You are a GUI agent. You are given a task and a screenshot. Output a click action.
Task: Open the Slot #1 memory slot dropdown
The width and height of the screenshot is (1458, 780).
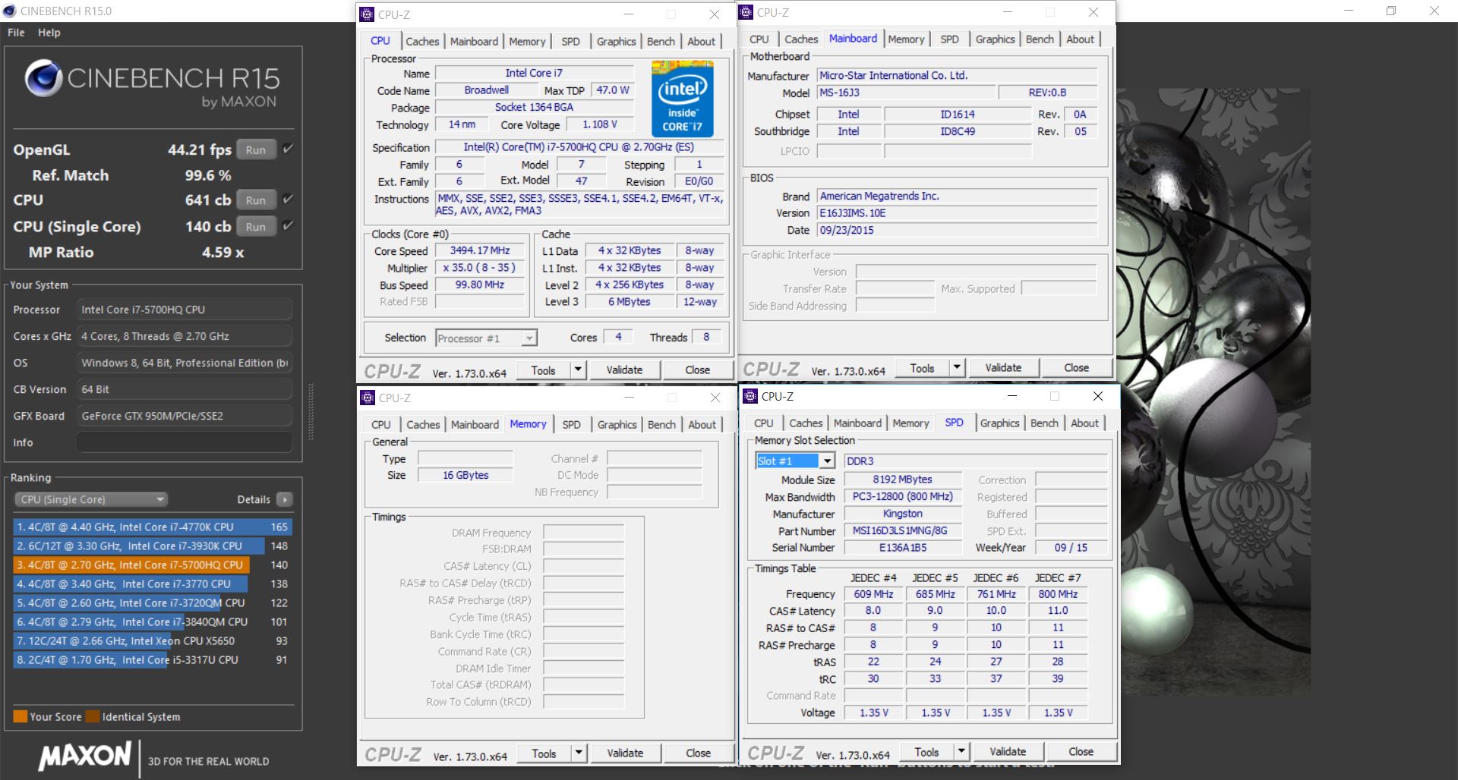click(x=827, y=461)
